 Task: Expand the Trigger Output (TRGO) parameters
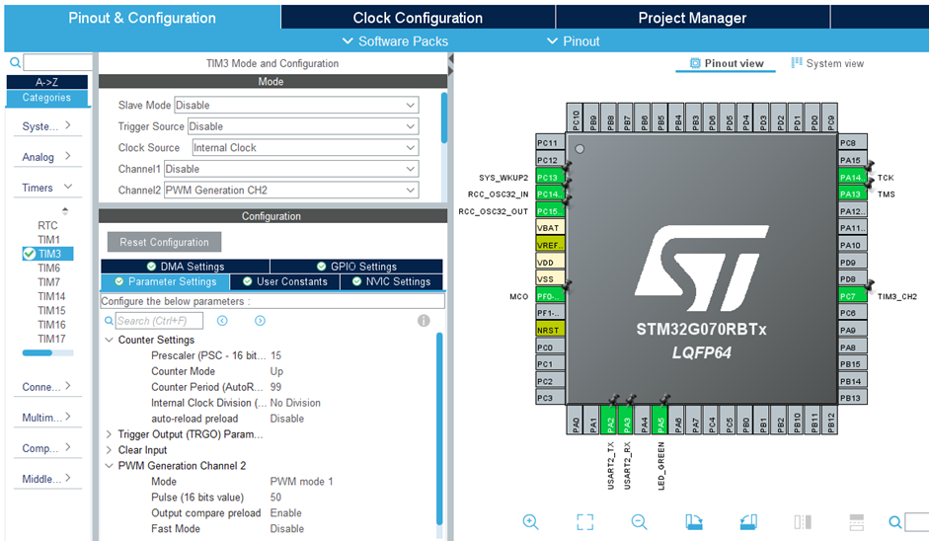(x=109, y=434)
